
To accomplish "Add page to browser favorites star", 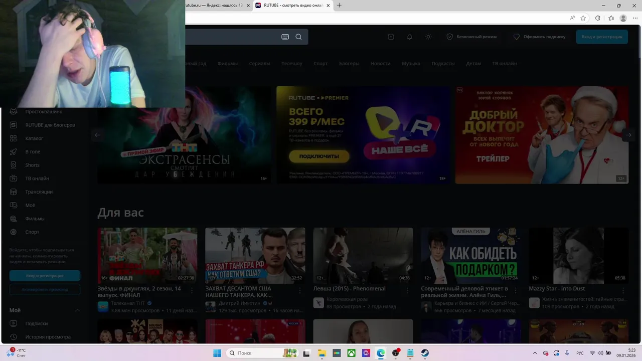I will (583, 18).
